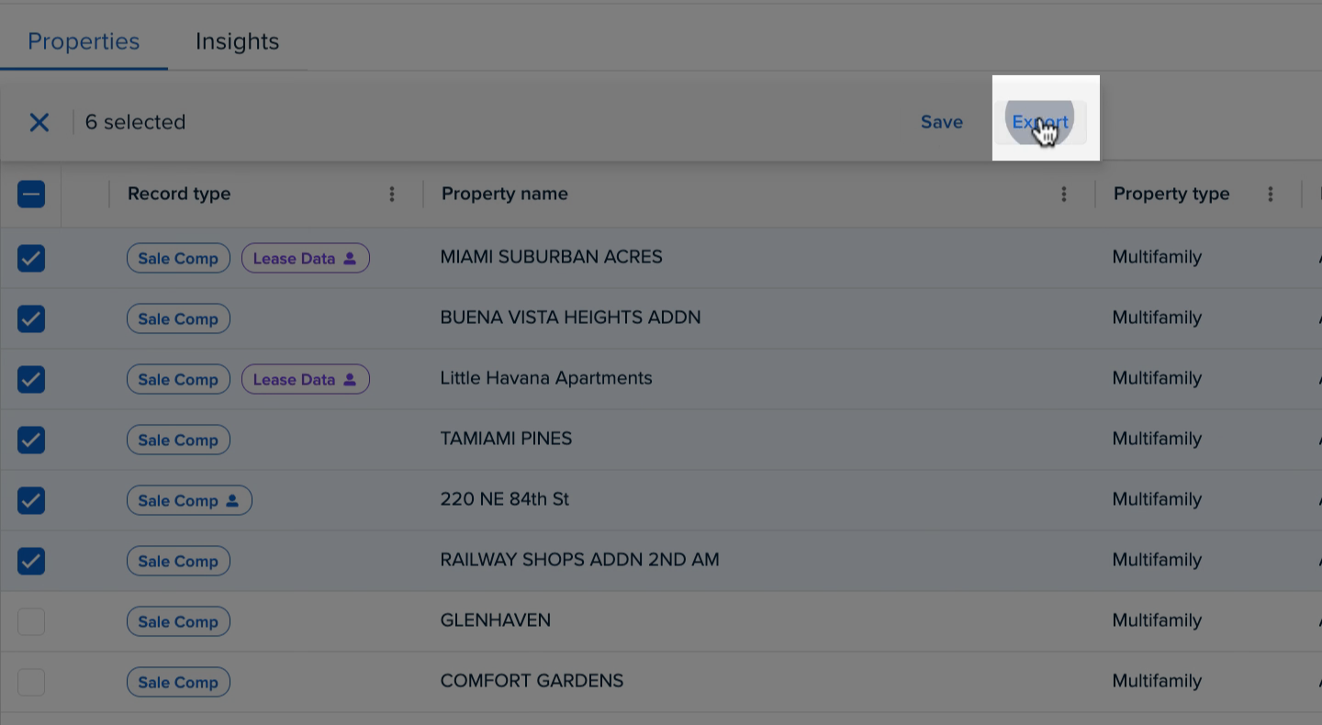The image size is (1322, 725).
Task: Click Sale Comp badge for GLENHAVEN row
Action: [178, 622]
